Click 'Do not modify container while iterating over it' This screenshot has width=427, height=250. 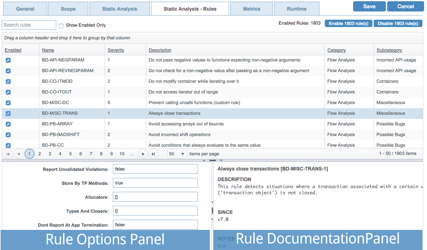194,81
